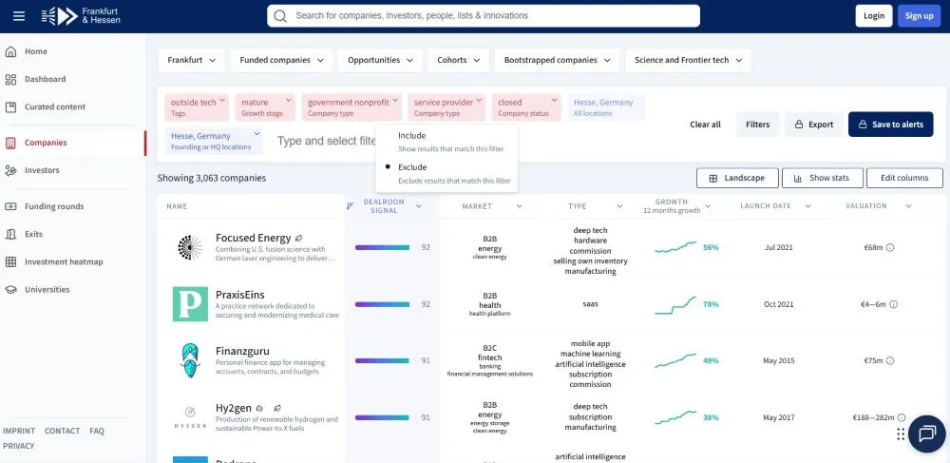Image resolution: width=950 pixels, height=463 pixels.
Task: Click the Funding rounds icon
Action: [x=10, y=206]
